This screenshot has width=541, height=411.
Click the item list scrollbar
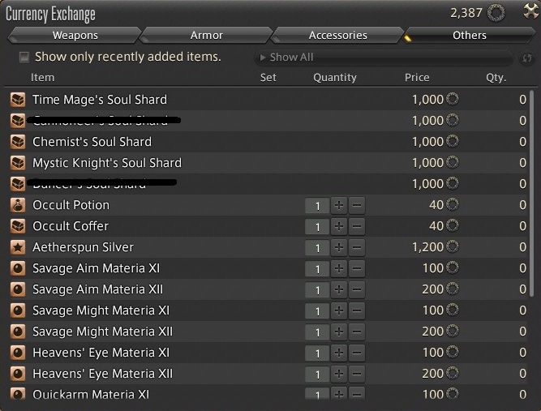coord(532,193)
